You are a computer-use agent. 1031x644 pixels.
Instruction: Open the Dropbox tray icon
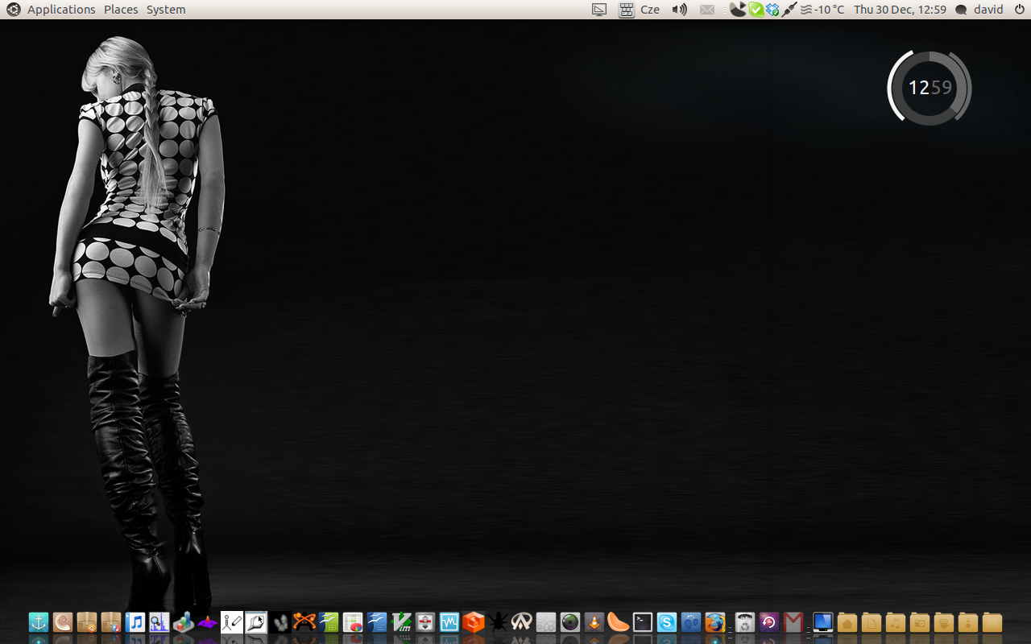pos(772,10)
